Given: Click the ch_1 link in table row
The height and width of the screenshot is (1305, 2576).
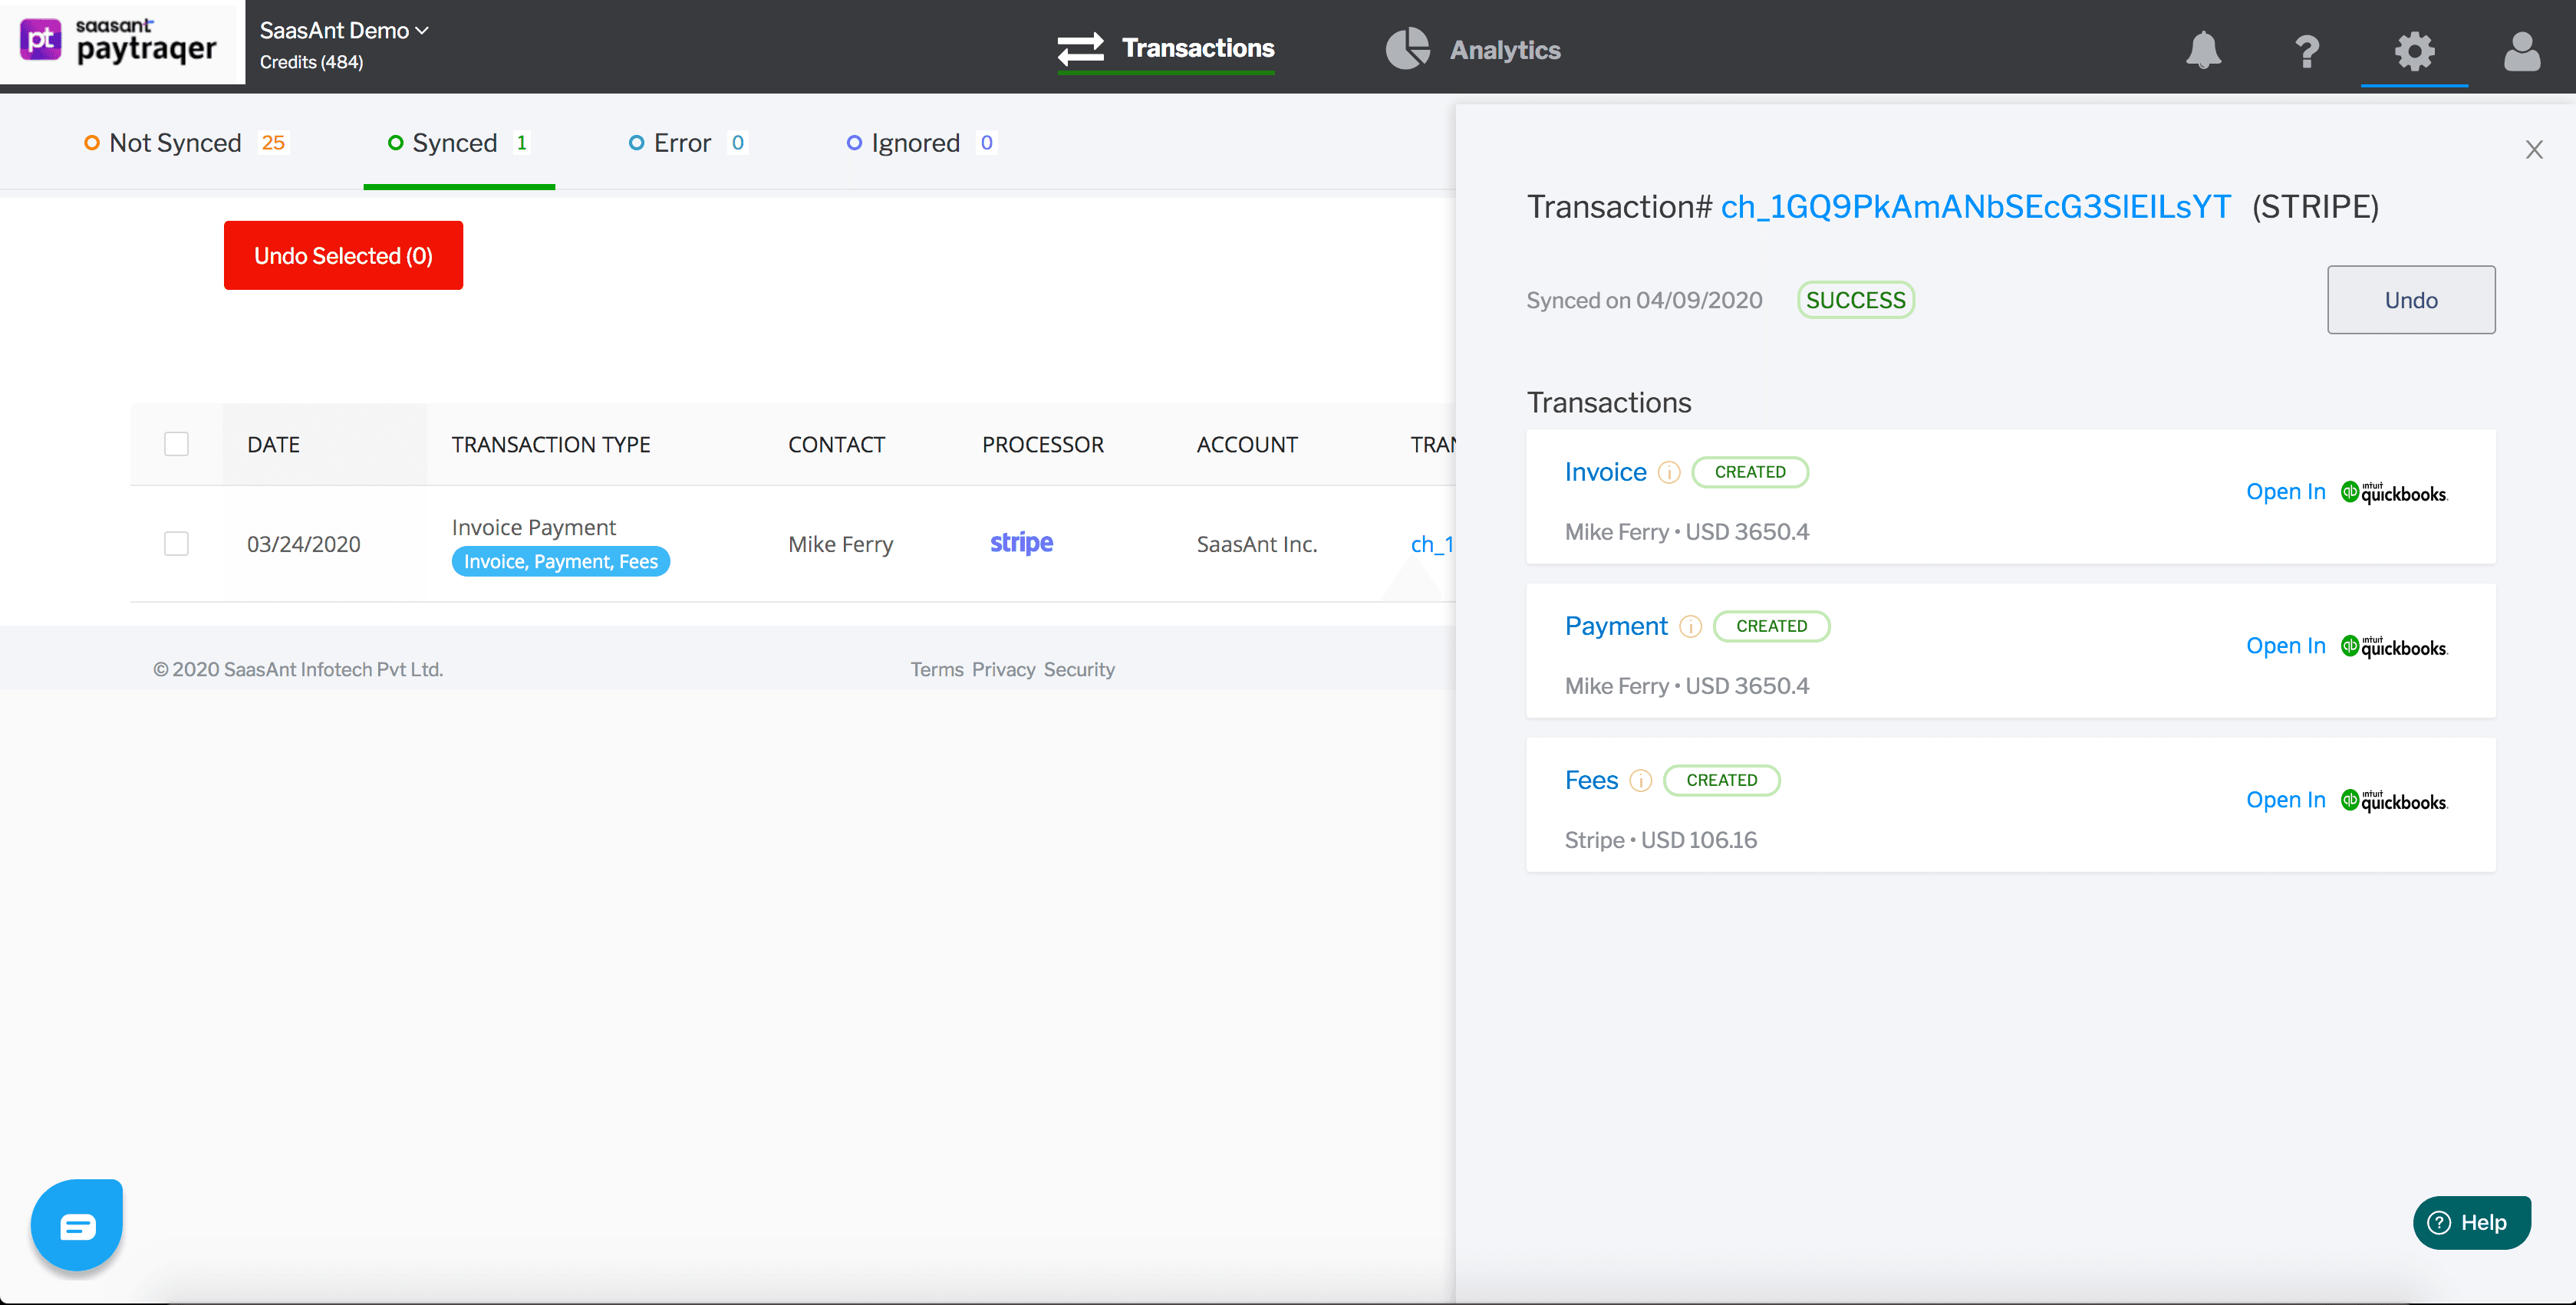Looking at the screenshot, I should [1432, 544].
